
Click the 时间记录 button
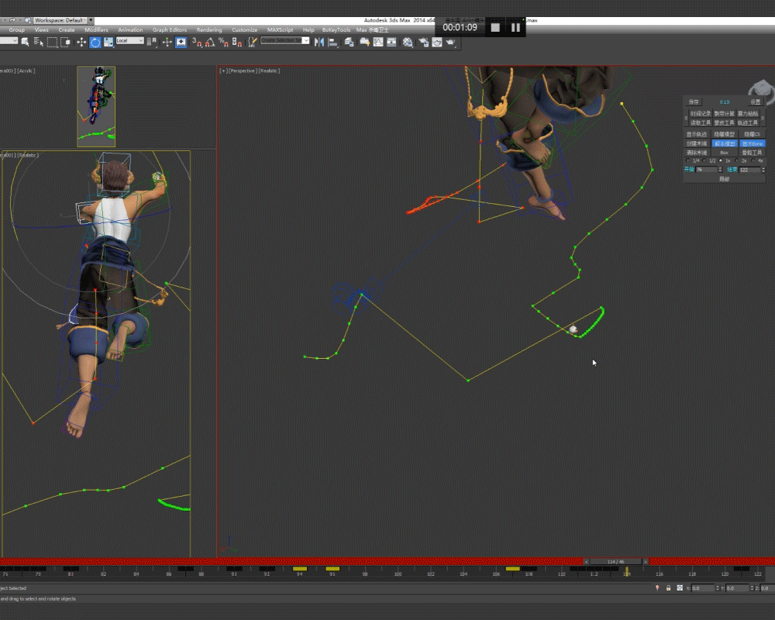click(700, 114)
